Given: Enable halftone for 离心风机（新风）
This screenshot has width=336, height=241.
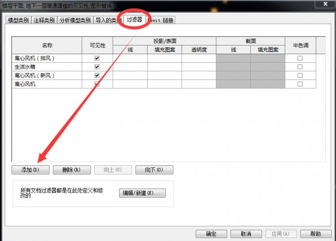Looking at the screenshot, I should pyautogui.click(x=300, y=75).
